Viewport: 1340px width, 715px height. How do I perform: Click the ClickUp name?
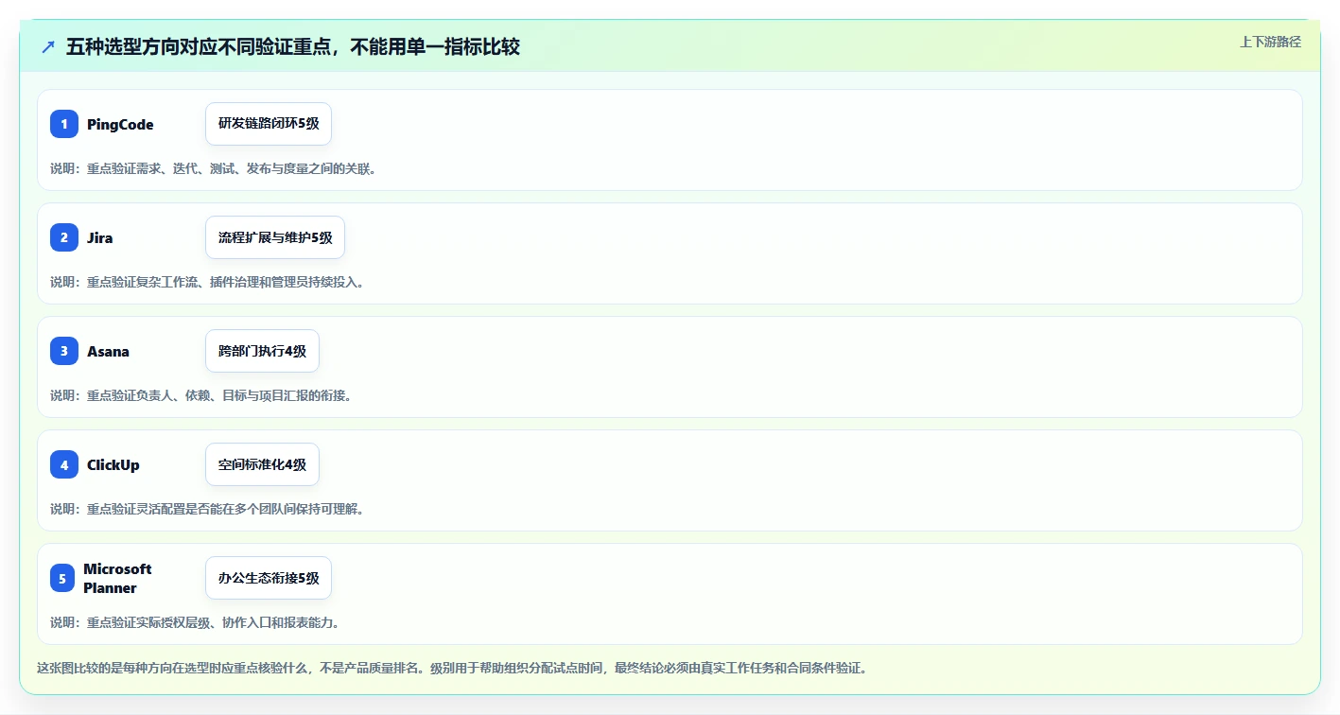click(113, 464)
